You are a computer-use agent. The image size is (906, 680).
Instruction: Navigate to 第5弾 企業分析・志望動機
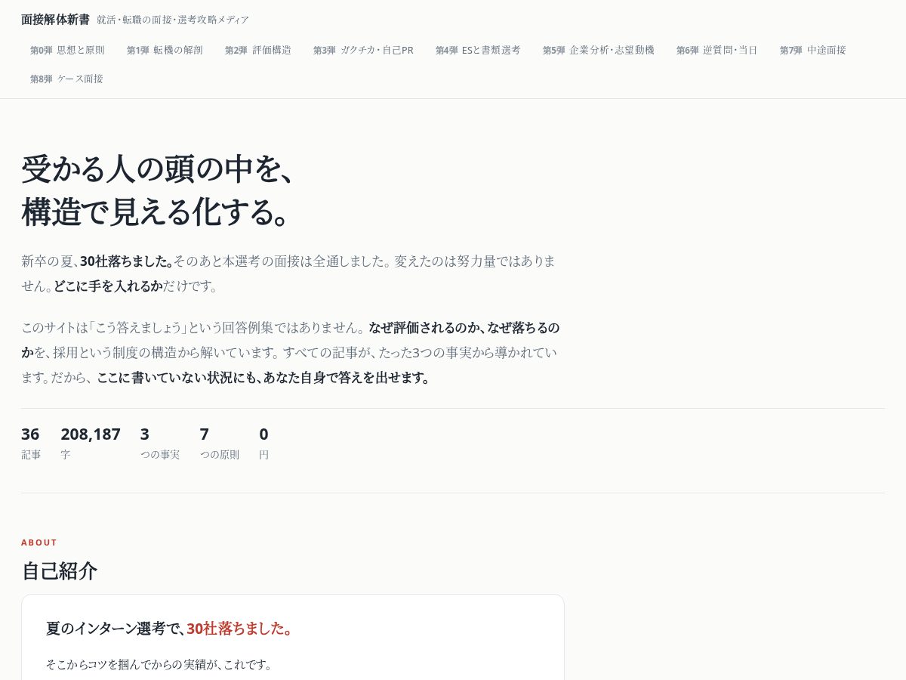[599, 50]
